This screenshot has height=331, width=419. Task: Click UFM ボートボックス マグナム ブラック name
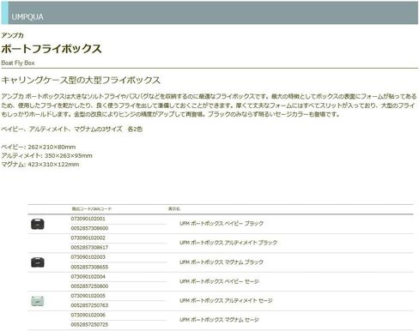click(222, 262)
